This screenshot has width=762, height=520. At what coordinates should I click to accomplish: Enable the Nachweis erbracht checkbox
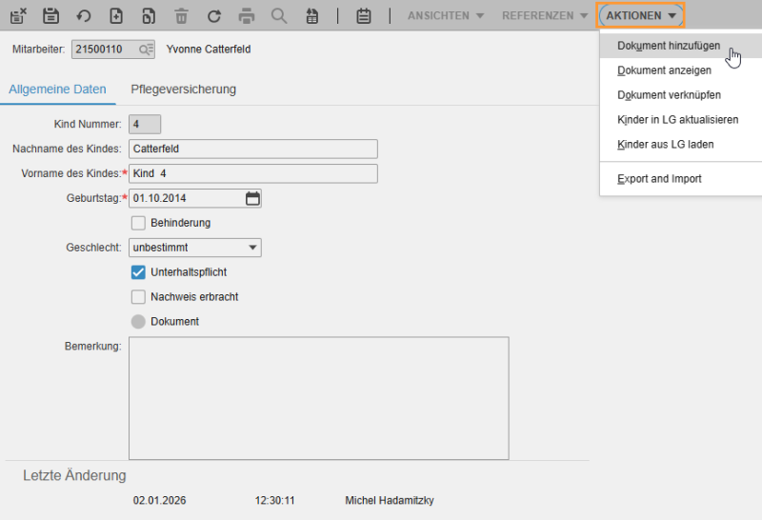coord(138,297)
